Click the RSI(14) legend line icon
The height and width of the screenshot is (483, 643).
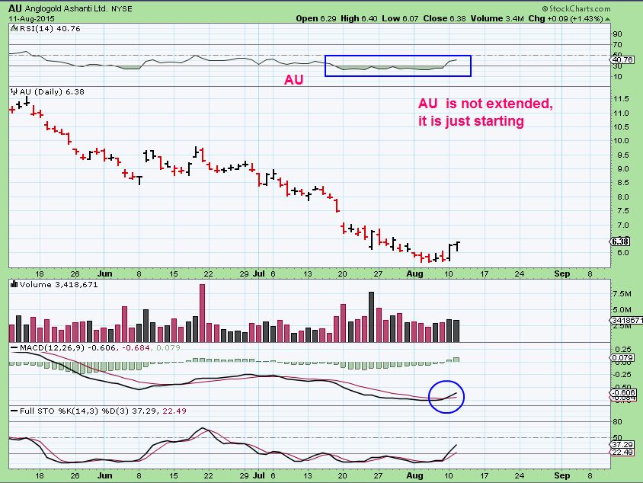point(14,28)
